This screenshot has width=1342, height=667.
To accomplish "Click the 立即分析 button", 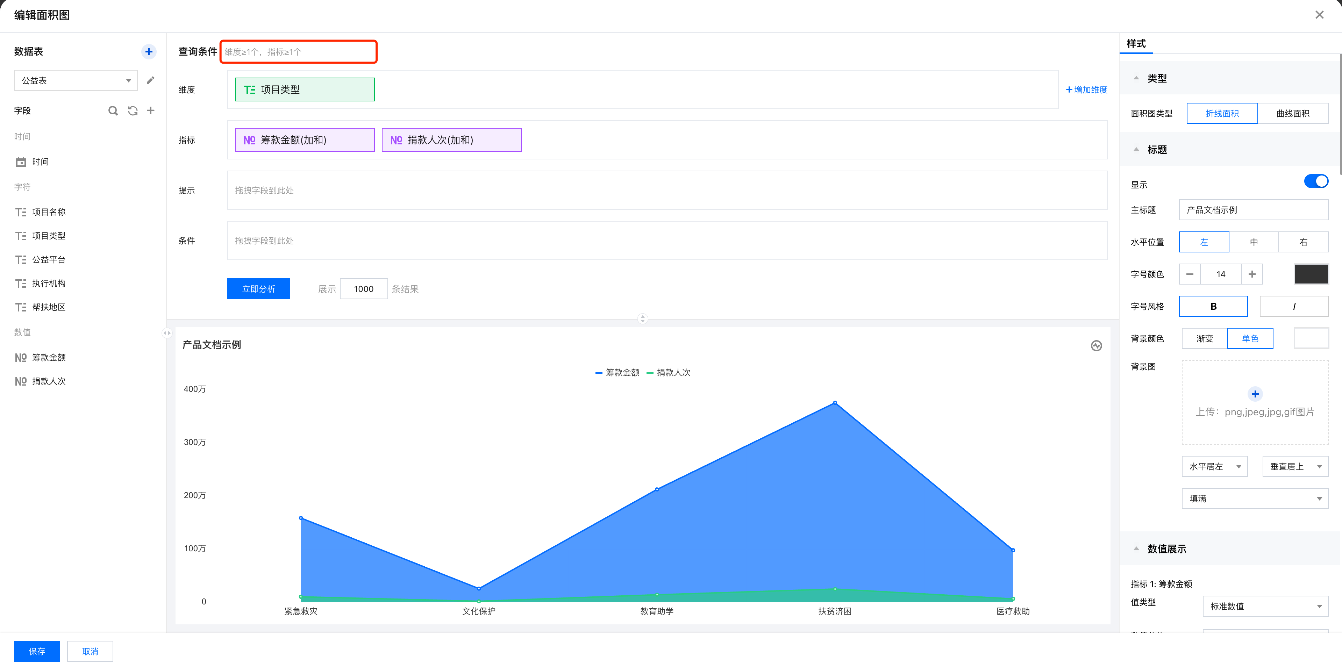I will click(x=258, y=289).
